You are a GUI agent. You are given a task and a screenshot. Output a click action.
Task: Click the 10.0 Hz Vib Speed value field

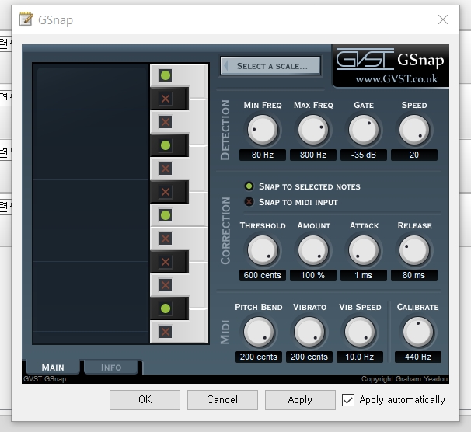point(360,357)
